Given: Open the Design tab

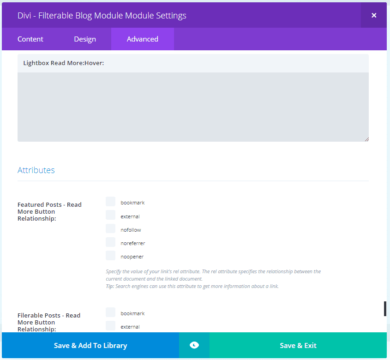Looking at the screenshot, I should point(85,39).
